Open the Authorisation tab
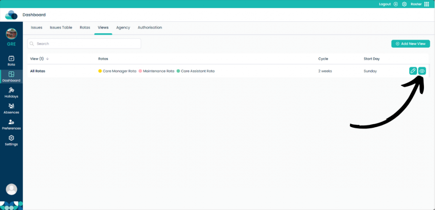The width and height of the screenshot is (435, 210). pos(150,28)
